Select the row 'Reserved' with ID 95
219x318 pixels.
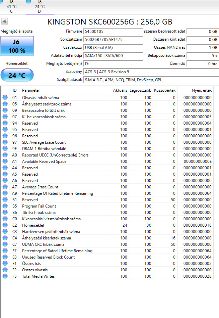point(107,129)
